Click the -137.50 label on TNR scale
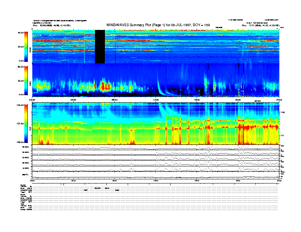 tap(20, 124)
